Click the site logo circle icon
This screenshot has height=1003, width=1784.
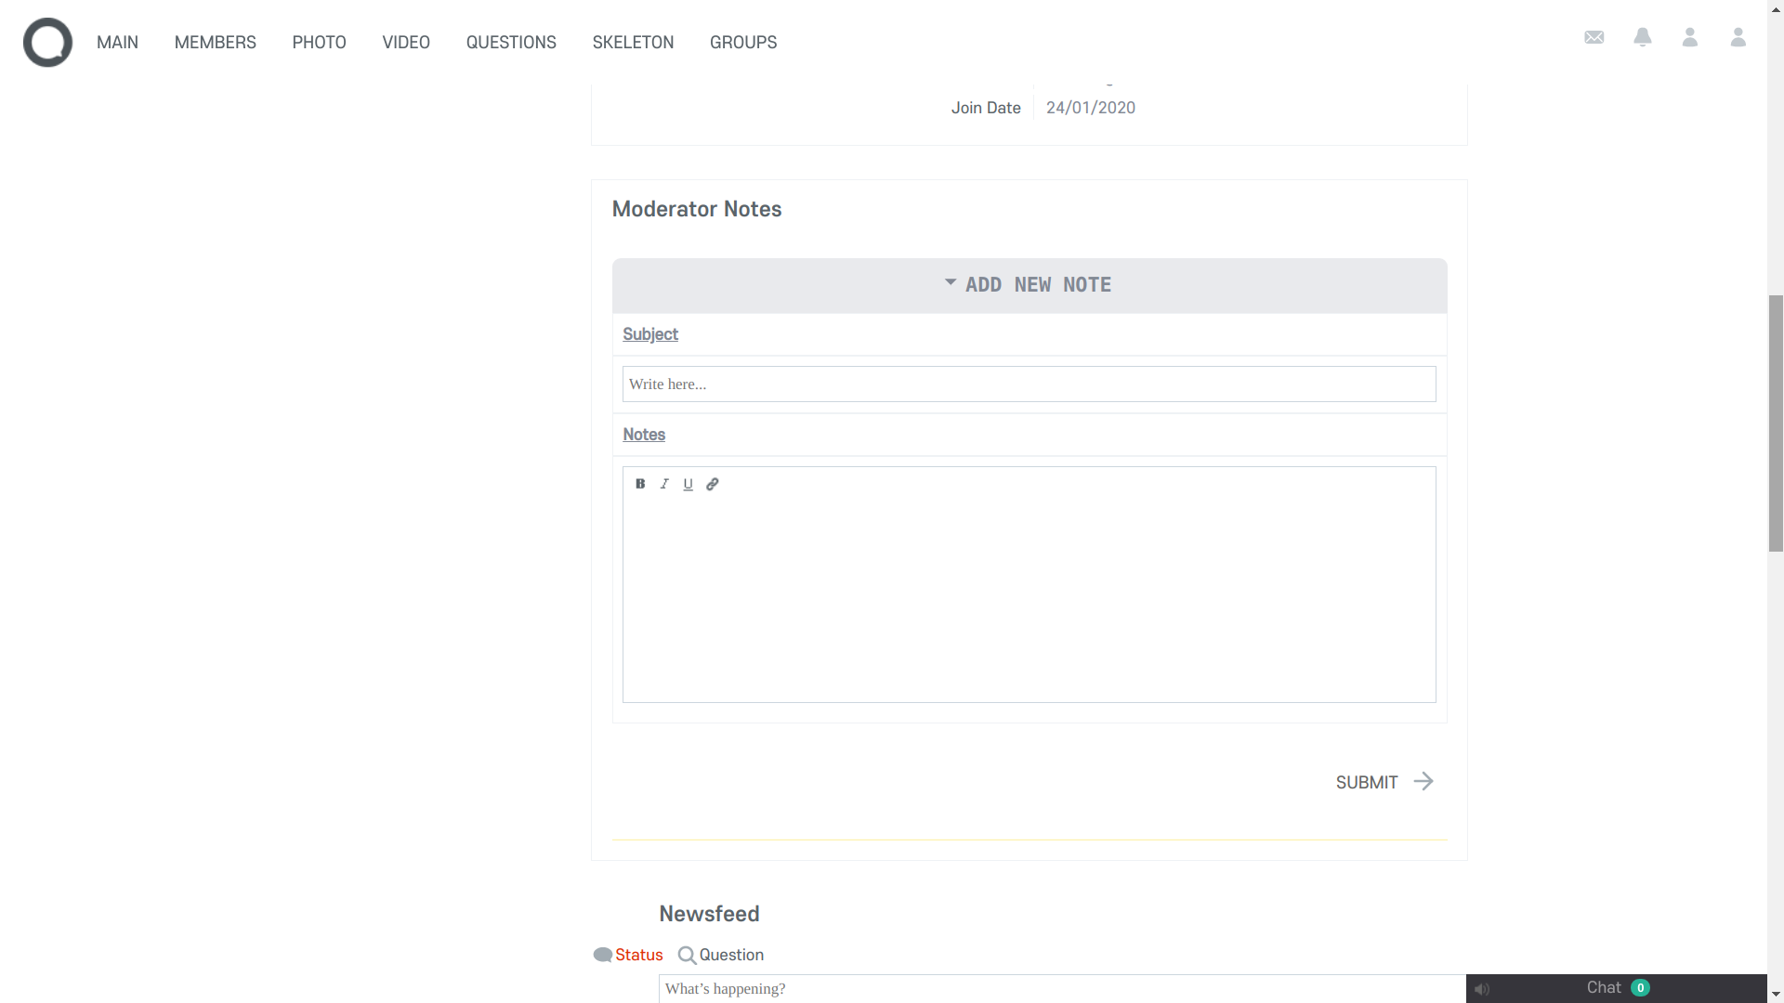[47, 42]
